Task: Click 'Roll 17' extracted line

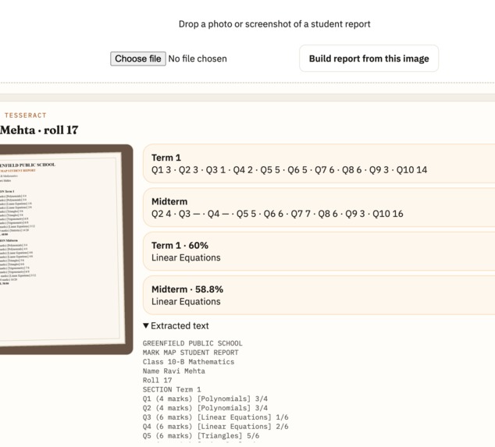Action: click(x=157, y=380)
